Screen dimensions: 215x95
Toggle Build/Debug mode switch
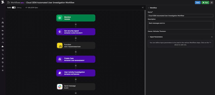[14, 8]
